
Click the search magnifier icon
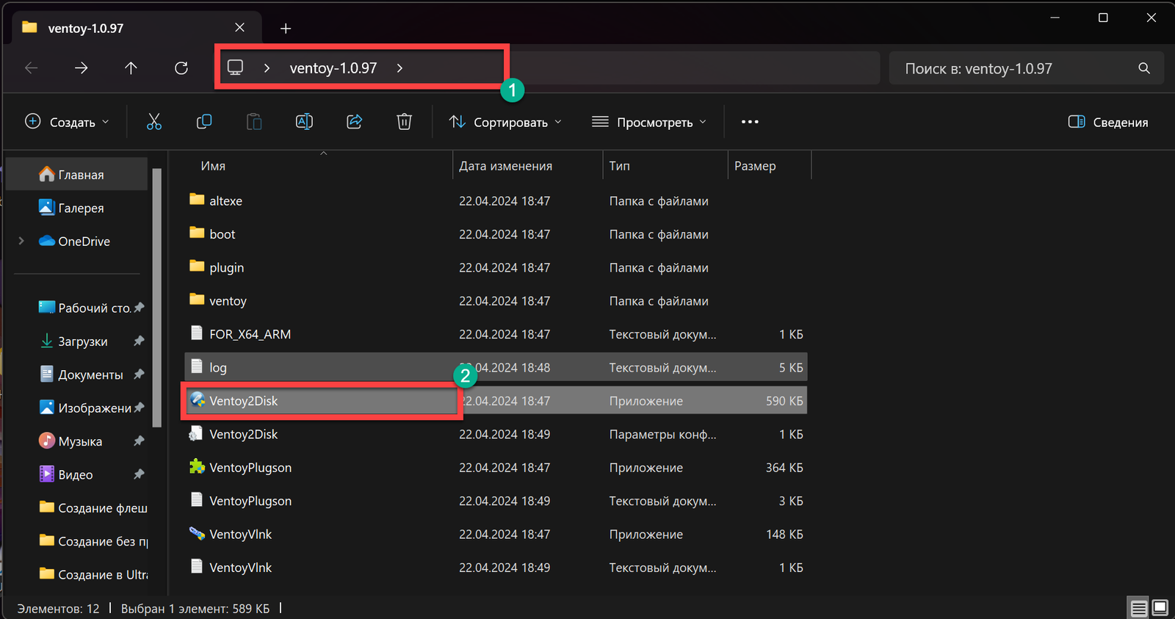[x=1144, y=68]
